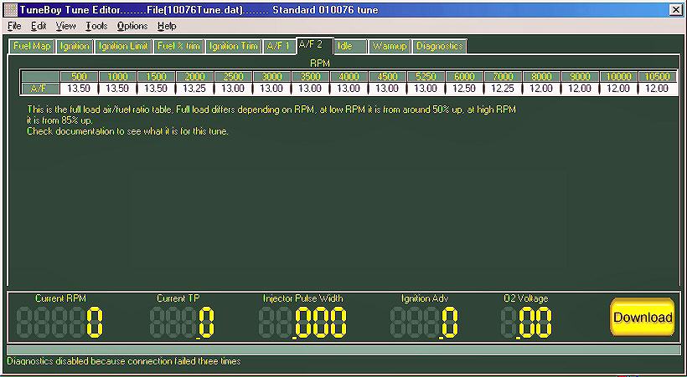Switch to the Ignition Limit tab

(x=123, y=46)
